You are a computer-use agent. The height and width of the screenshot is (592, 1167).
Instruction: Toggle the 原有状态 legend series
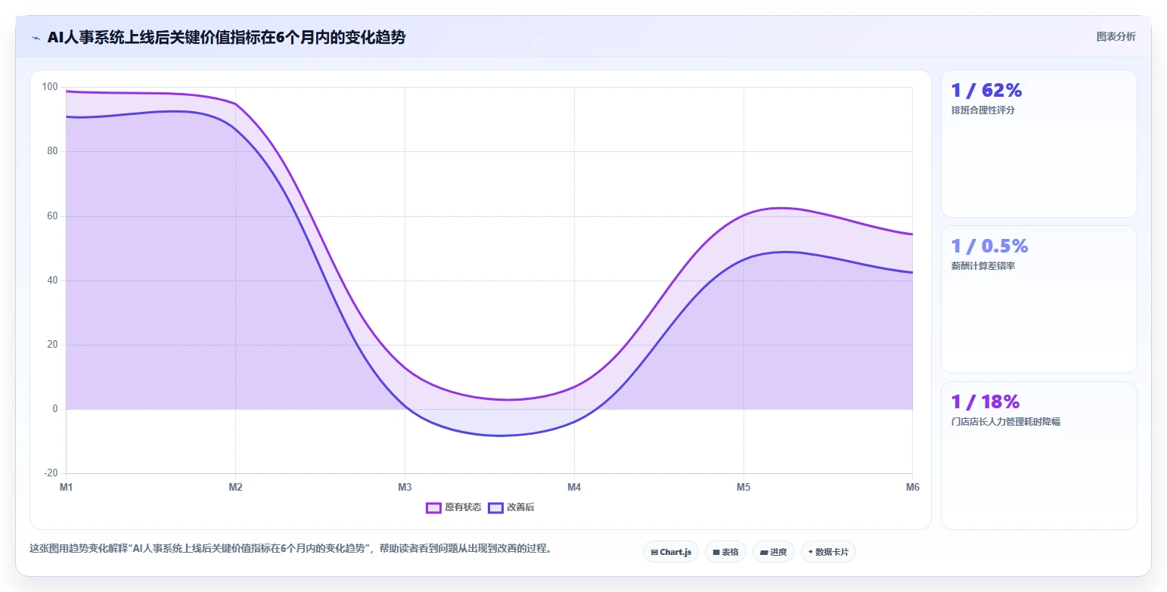[x=454, y=507]
